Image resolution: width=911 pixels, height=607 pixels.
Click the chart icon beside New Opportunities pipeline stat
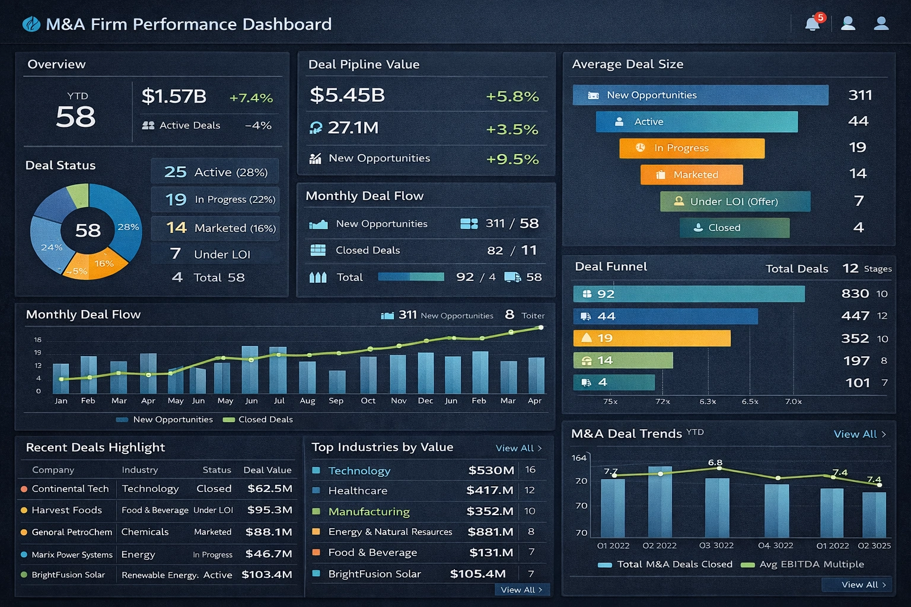pos(317,158)
